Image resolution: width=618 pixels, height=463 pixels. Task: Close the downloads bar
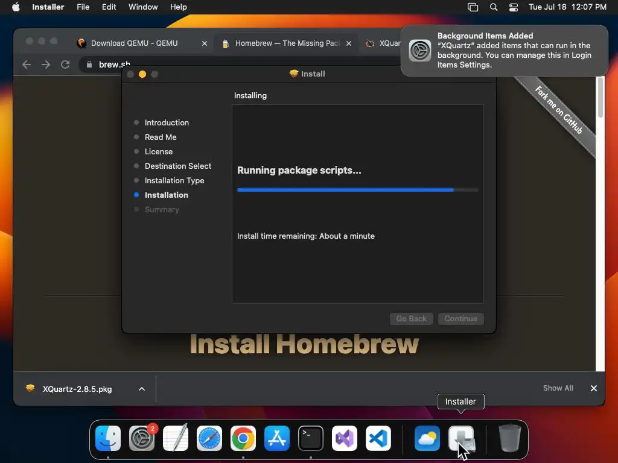pyautogui.click(x=594, y=388)
